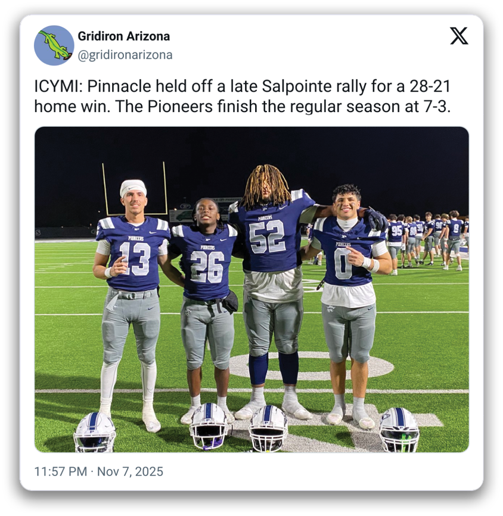
Task: Open the Gridiron Arizona profile avatar
Action: pyautogui.click(x=54, y=45)
